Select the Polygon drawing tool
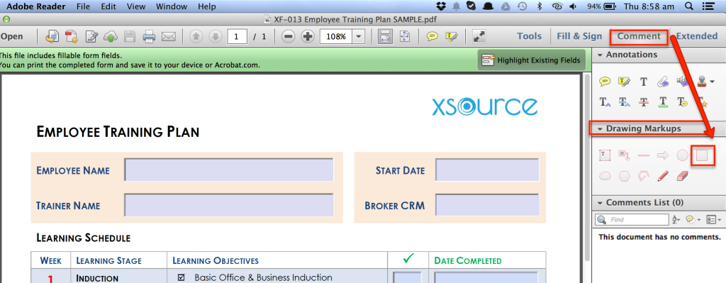 pyautogui.click(x=624, y=176)
